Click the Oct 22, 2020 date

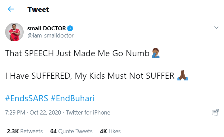pyautogui.click(x=46, y=112)
